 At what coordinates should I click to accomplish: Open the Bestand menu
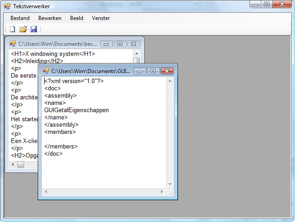(20, 18)
